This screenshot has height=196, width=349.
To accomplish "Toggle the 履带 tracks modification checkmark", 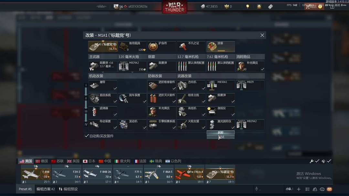I will pyautogui.click(x=115, y=88).
